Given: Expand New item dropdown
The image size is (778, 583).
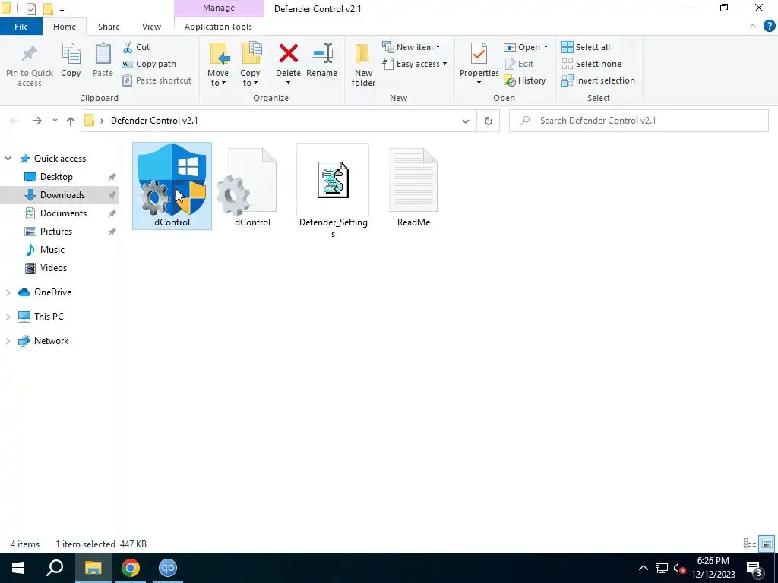Looking at the screenshot, I should [x=411, y=47].
